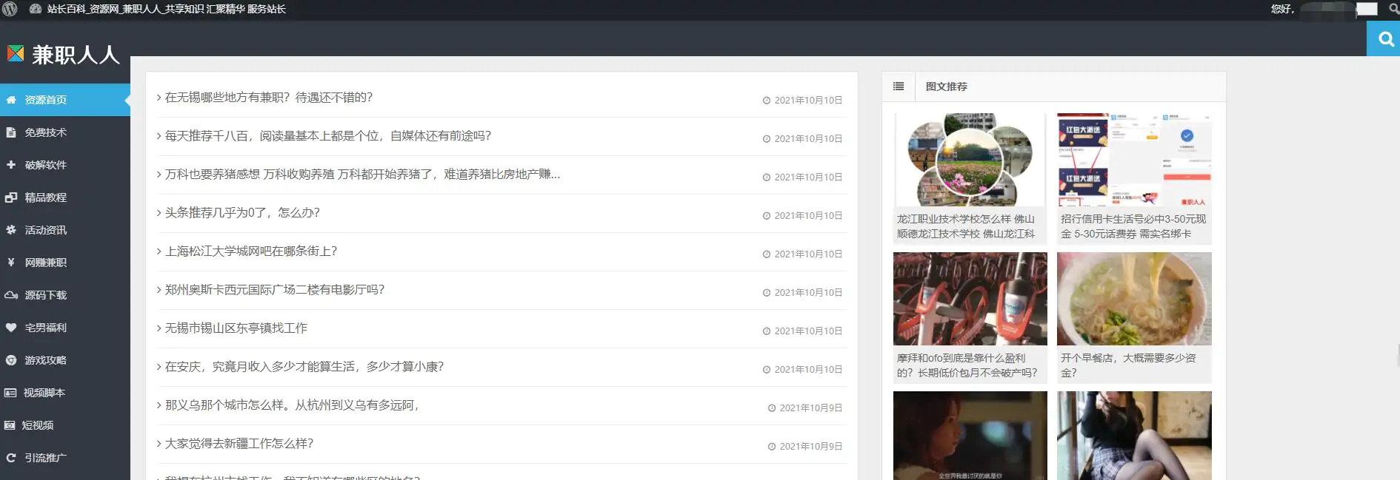The image size is (1400, 480).
Task: Click the yen icon beside 网赚兼职
Action: point(11,263)
